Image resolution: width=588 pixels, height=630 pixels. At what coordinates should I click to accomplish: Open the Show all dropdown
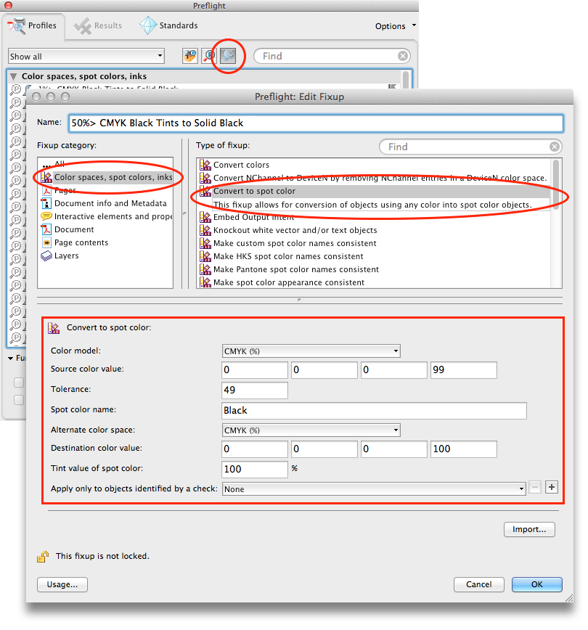86,57
